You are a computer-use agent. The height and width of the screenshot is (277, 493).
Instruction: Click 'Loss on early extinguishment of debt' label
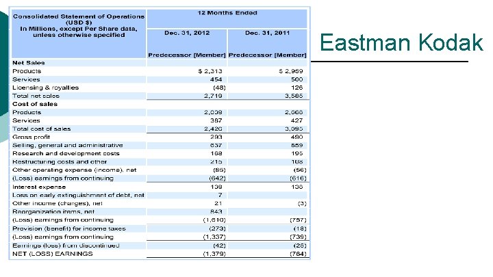tap(78, 195)
